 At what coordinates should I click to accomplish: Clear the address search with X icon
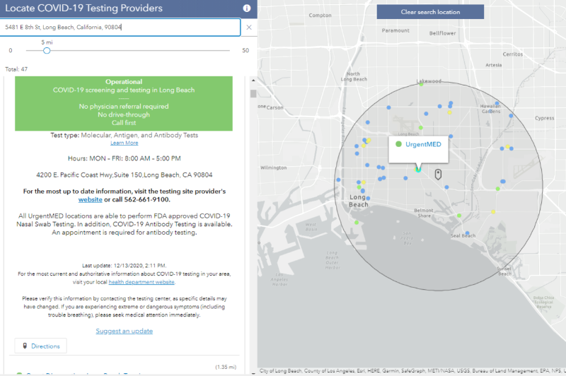pyautogui.click(x=248, y=28)
